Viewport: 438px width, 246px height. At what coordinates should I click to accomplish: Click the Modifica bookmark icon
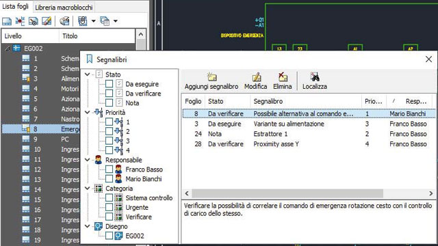[257, 77]
